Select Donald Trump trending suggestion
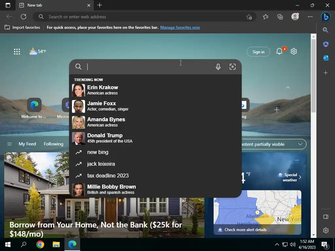 tap(155, 138)
